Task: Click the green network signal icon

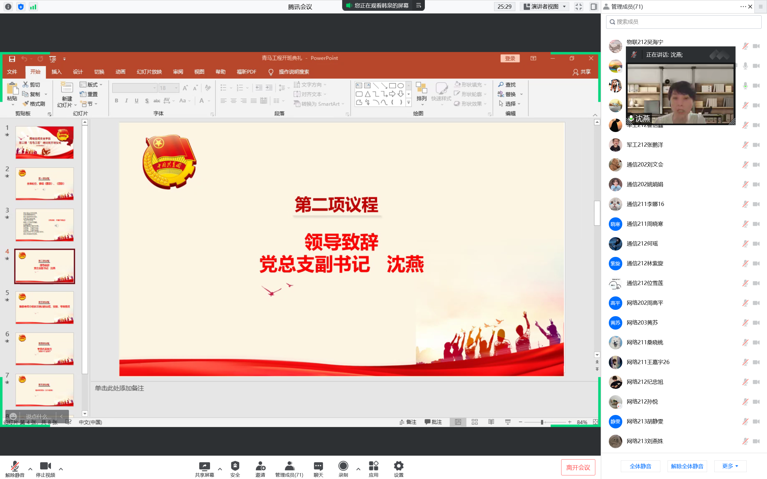Action: (x=33, y=7)
